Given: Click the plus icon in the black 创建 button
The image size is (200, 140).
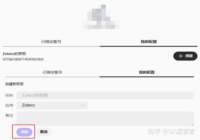Looking at the screenshot, I should (x=181, y=56).
